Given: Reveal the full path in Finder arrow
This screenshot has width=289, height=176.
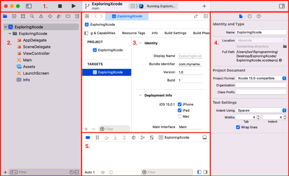Looking at the screenshot, I should pos(280,60).
